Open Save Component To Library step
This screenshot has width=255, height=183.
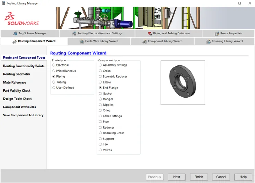pyautogui.click(x=23, y=115)
